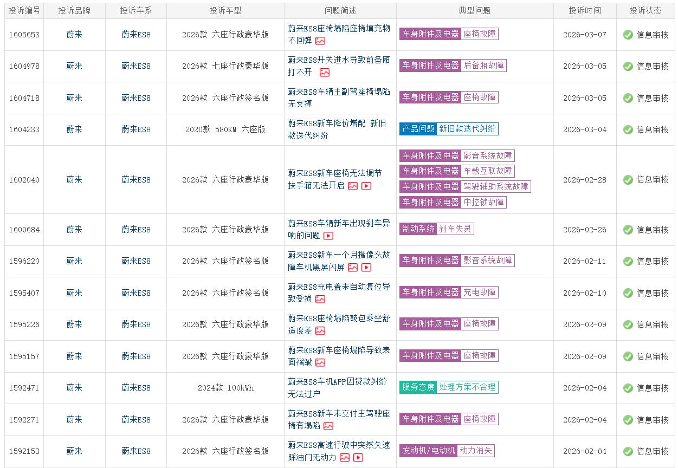Click the 投诉时间 column header
Viewport: 678px width, 468px height.
click(x=584, y=10)
